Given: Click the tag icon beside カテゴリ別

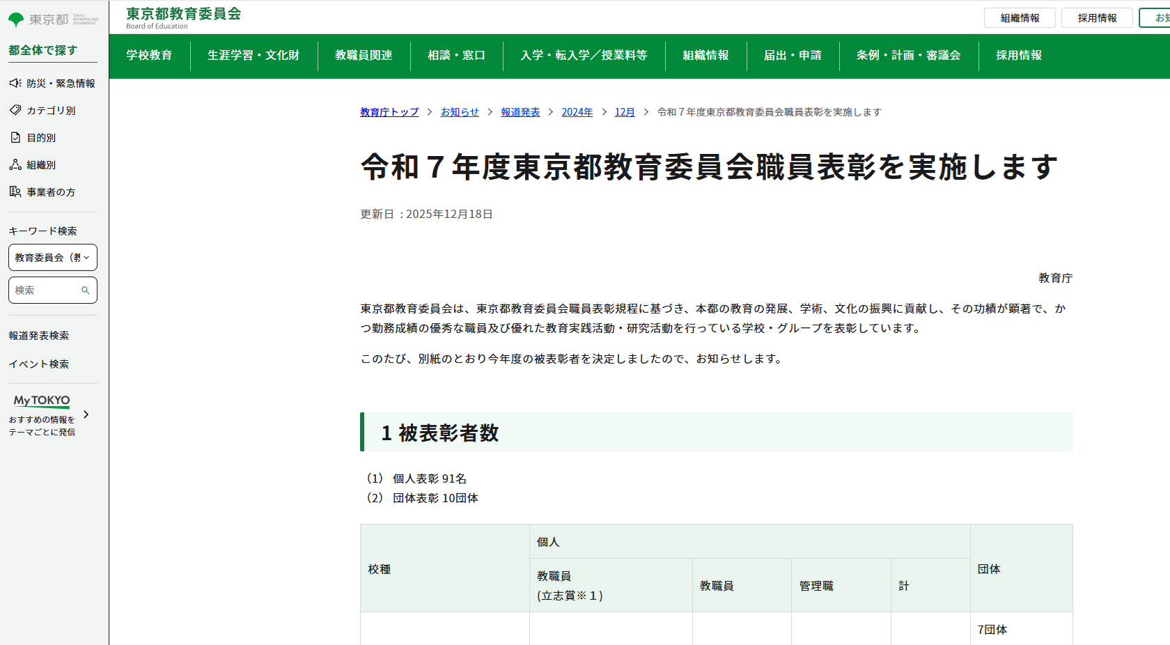Looking at the screenshot, I should (x=15, y=110).
